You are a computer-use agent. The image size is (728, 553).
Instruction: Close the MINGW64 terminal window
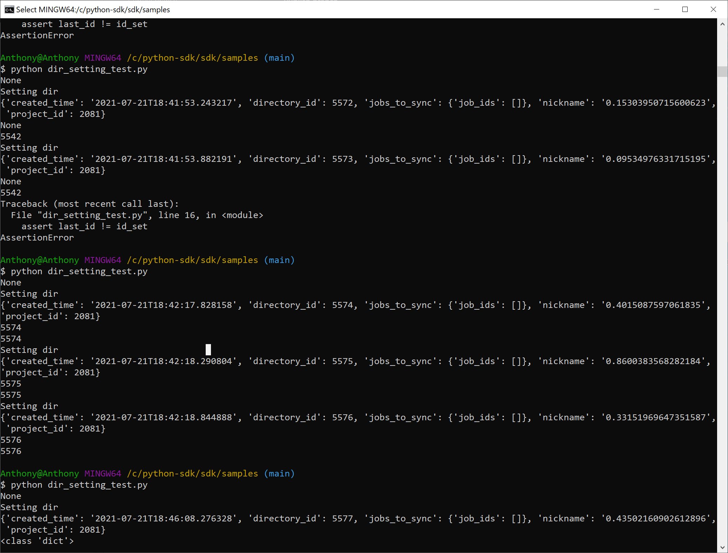tap(713, 9)
